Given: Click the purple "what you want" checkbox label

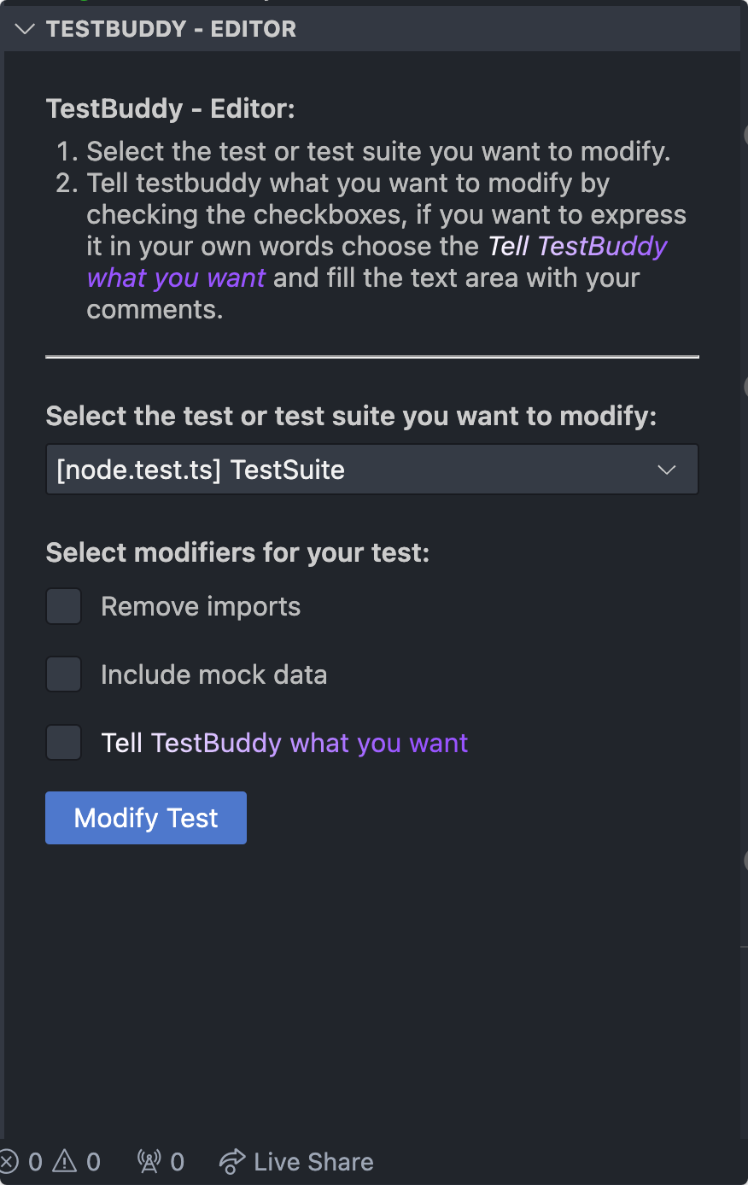Looking at the screenshot, I should (378, 744).
